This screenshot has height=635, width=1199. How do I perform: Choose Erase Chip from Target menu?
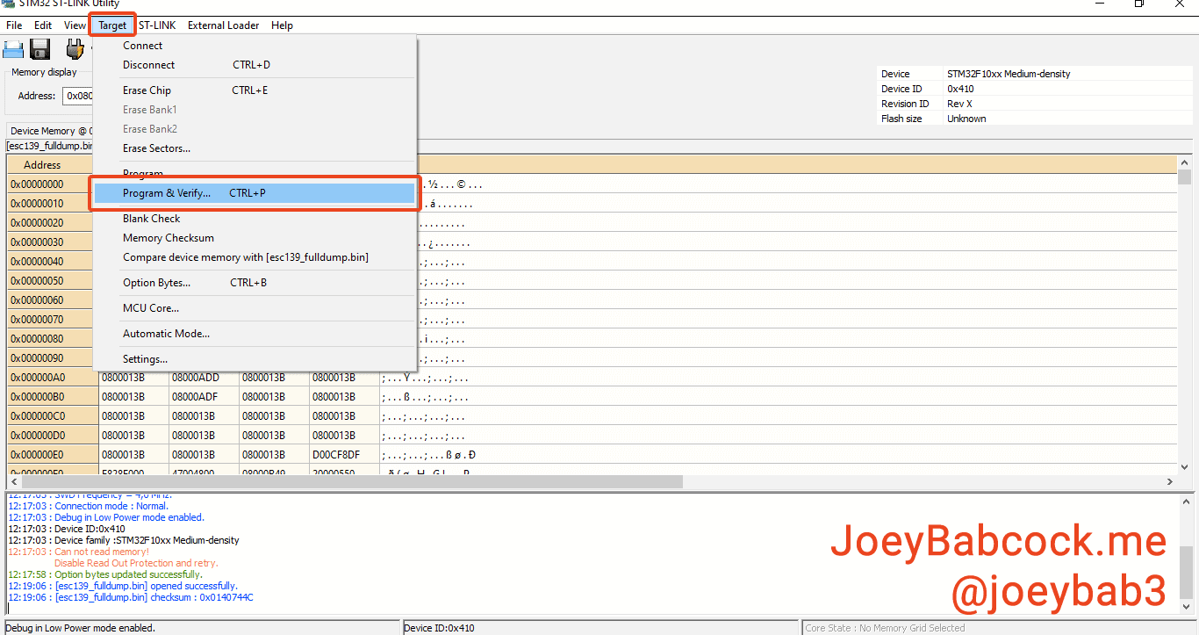coord(147,90)
